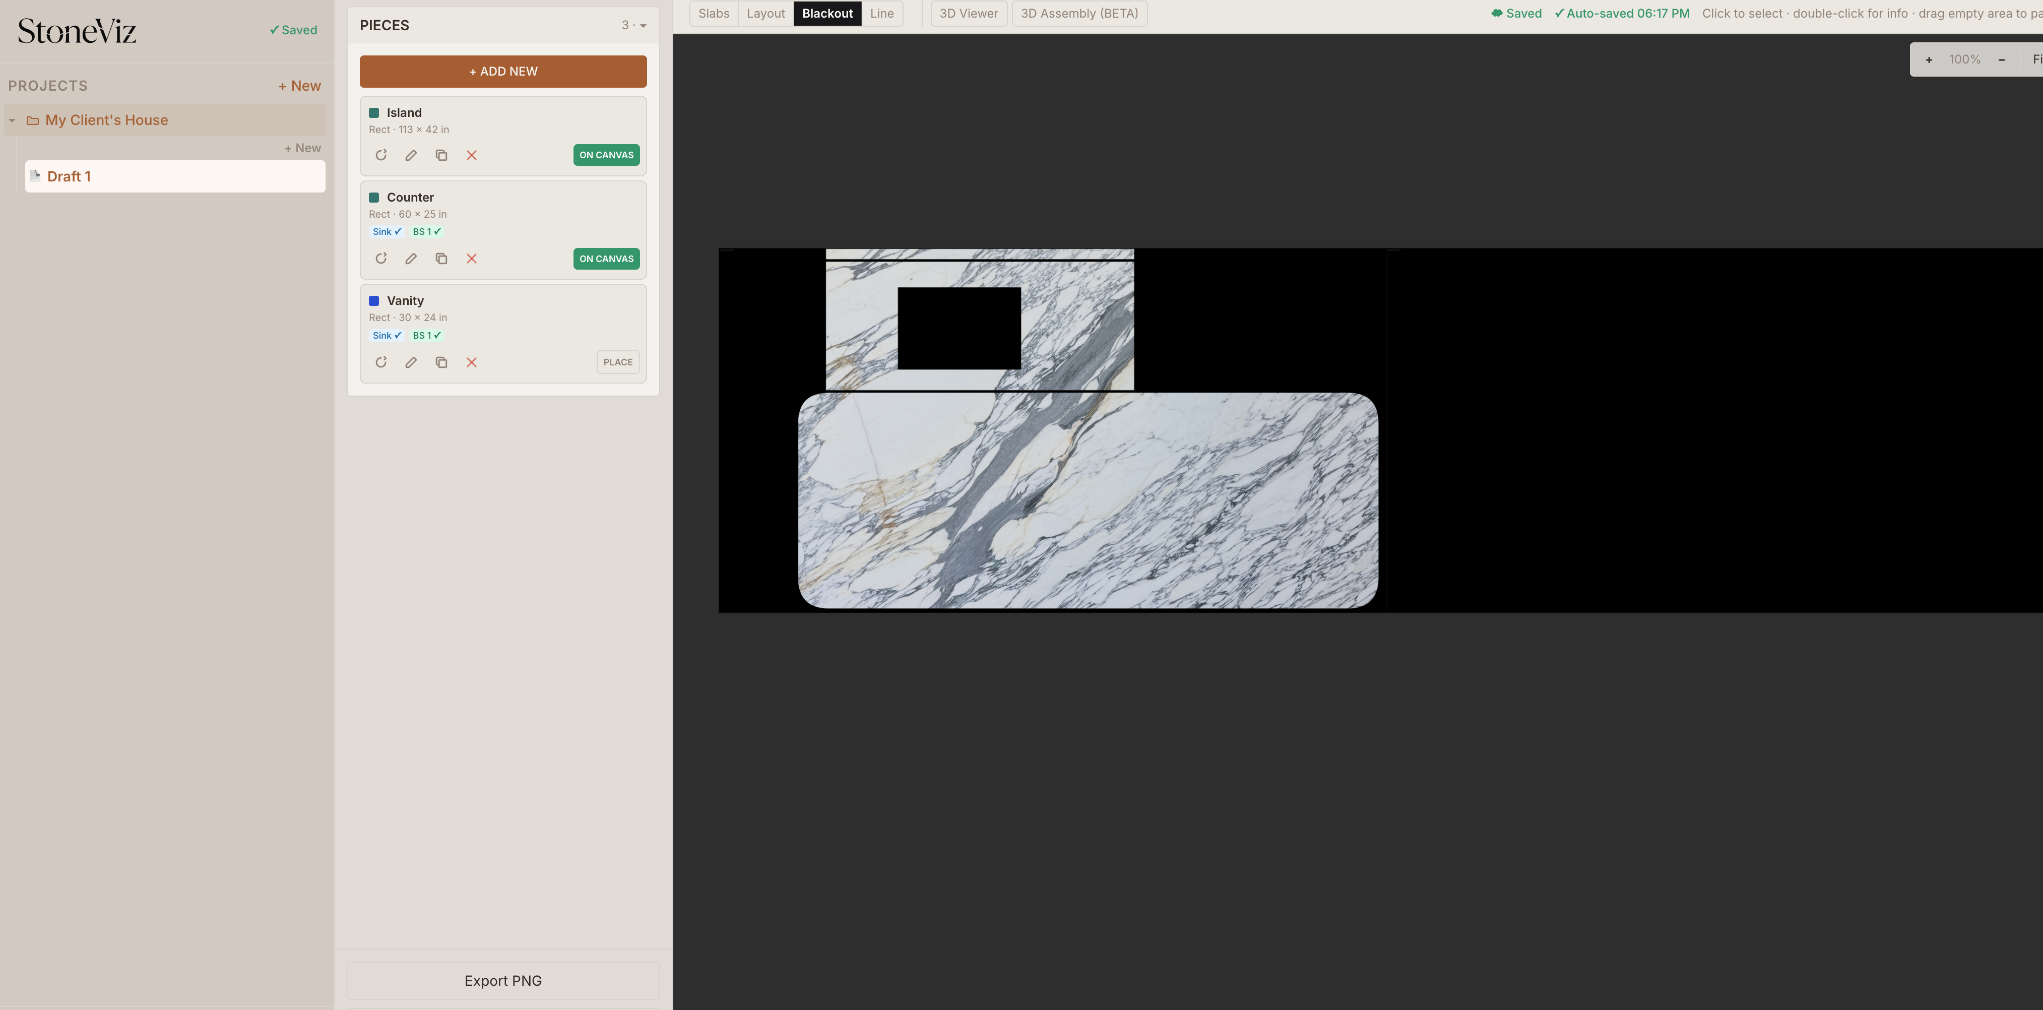Delete the Counter piece

[471, 259]
